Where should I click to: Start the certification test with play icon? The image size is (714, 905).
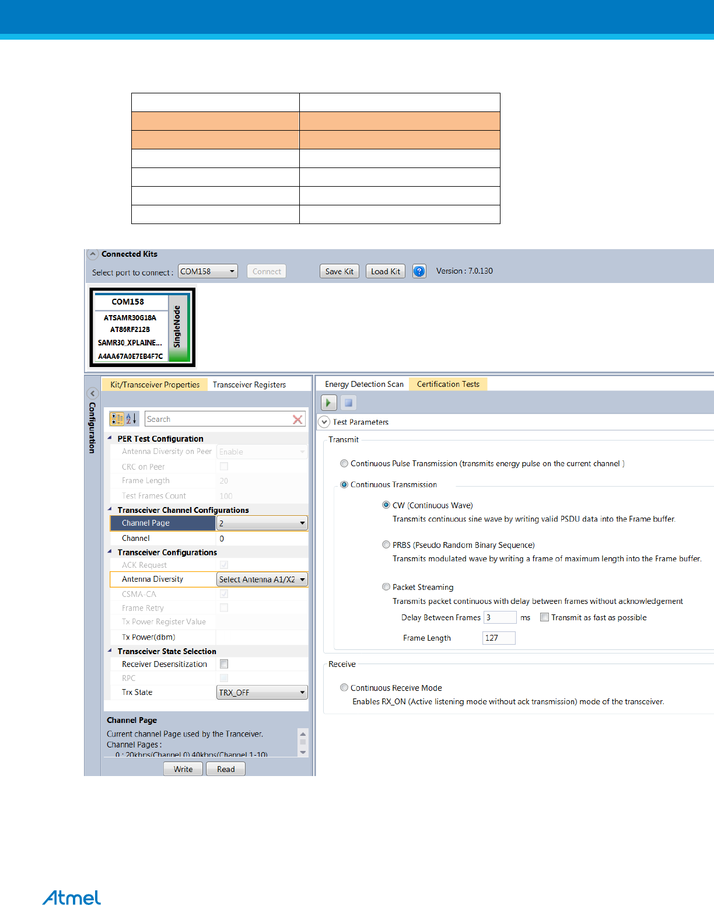click(x=328, y=402)
